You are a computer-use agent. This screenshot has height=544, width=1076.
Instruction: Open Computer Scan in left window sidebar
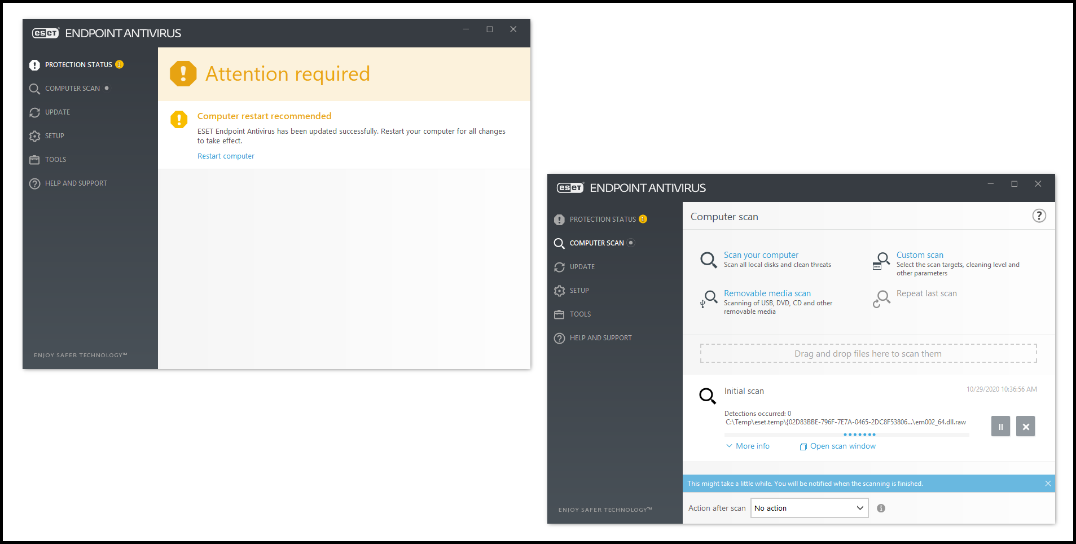[72, 89]
